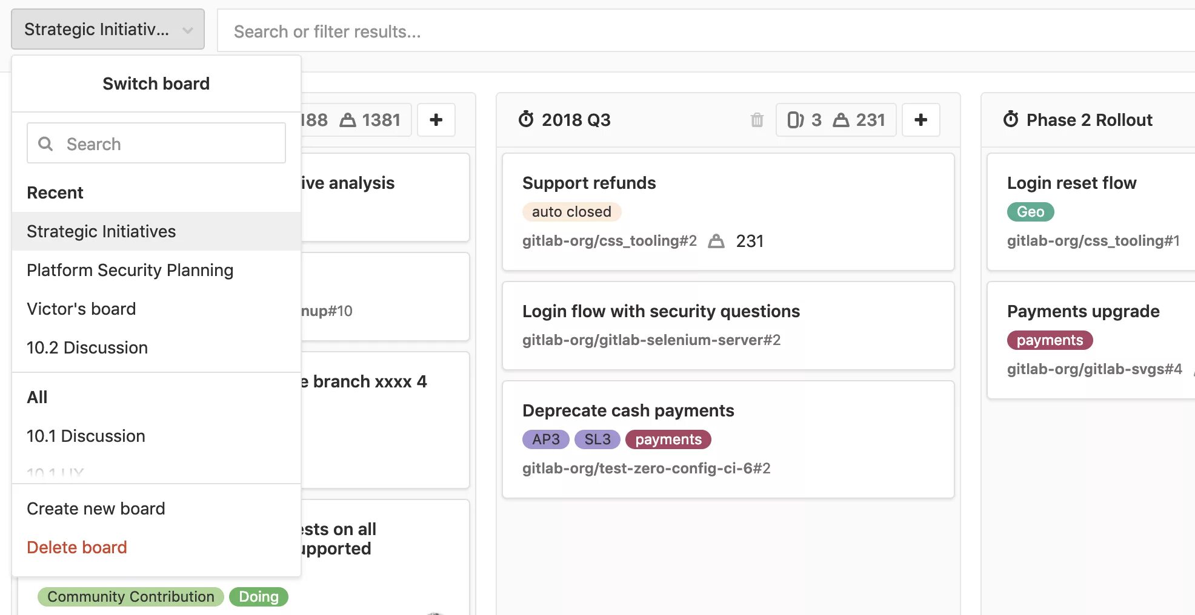
Task: Delete the 2018 Q3 list via trash icon
Action: coord(757,120)
